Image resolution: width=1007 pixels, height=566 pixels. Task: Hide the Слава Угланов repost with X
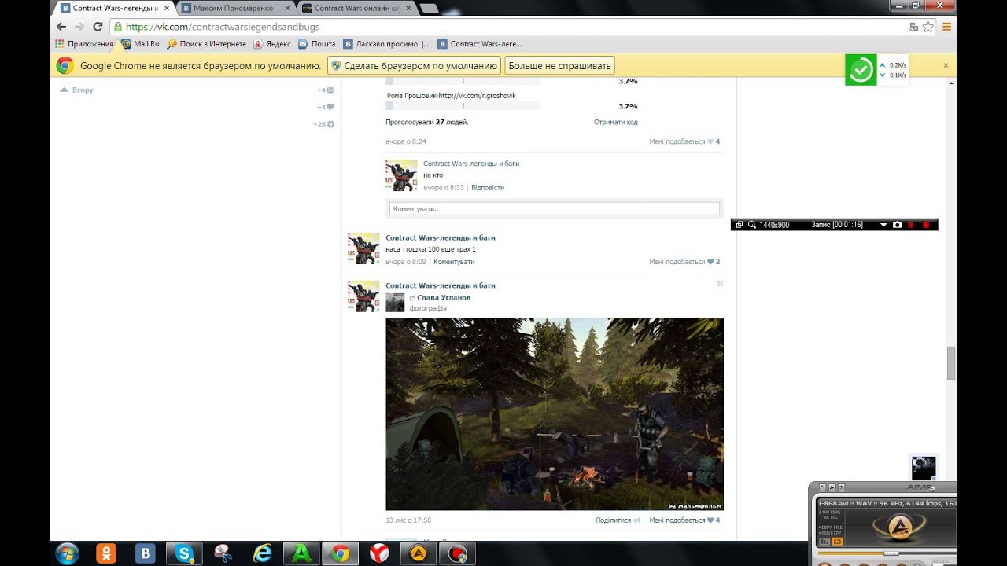click(720, 283)
